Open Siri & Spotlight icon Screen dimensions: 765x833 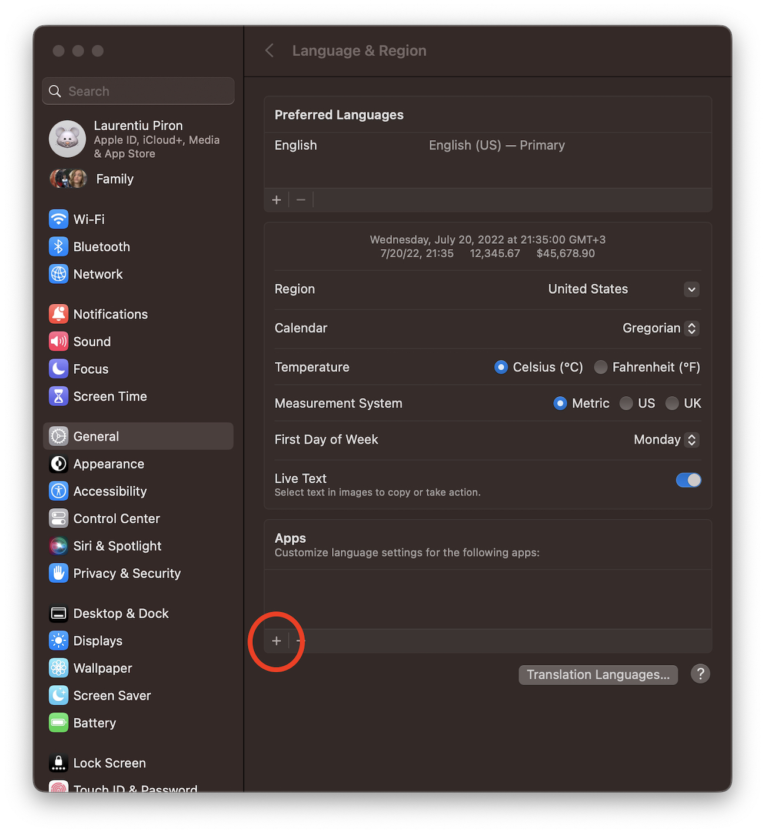58,546
